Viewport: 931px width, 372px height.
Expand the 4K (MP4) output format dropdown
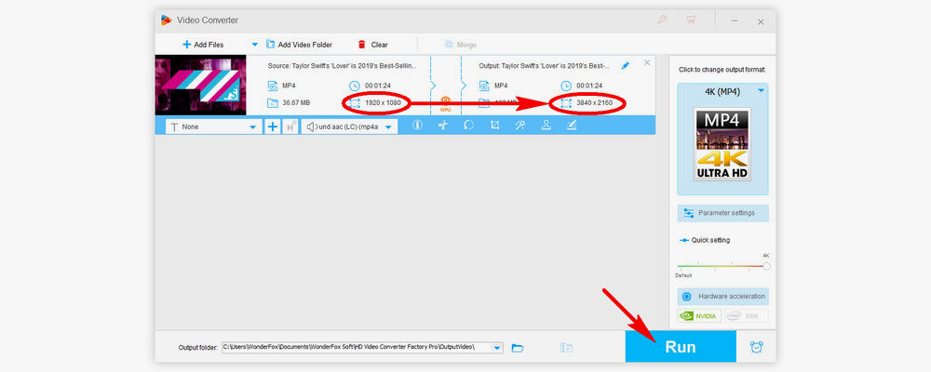coord(761,91)
